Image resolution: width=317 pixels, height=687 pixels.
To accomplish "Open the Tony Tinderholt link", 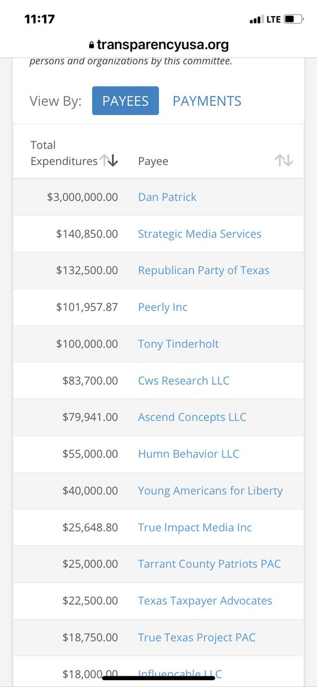I will (x=179, y=343).
